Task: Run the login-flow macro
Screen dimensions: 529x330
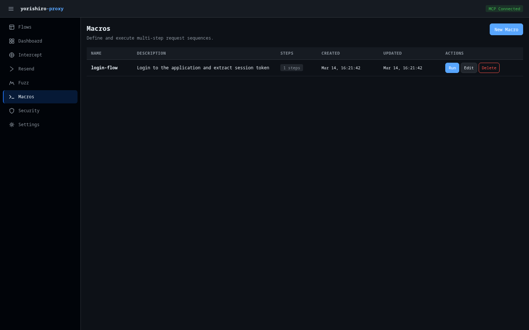Action: point(452,68)
